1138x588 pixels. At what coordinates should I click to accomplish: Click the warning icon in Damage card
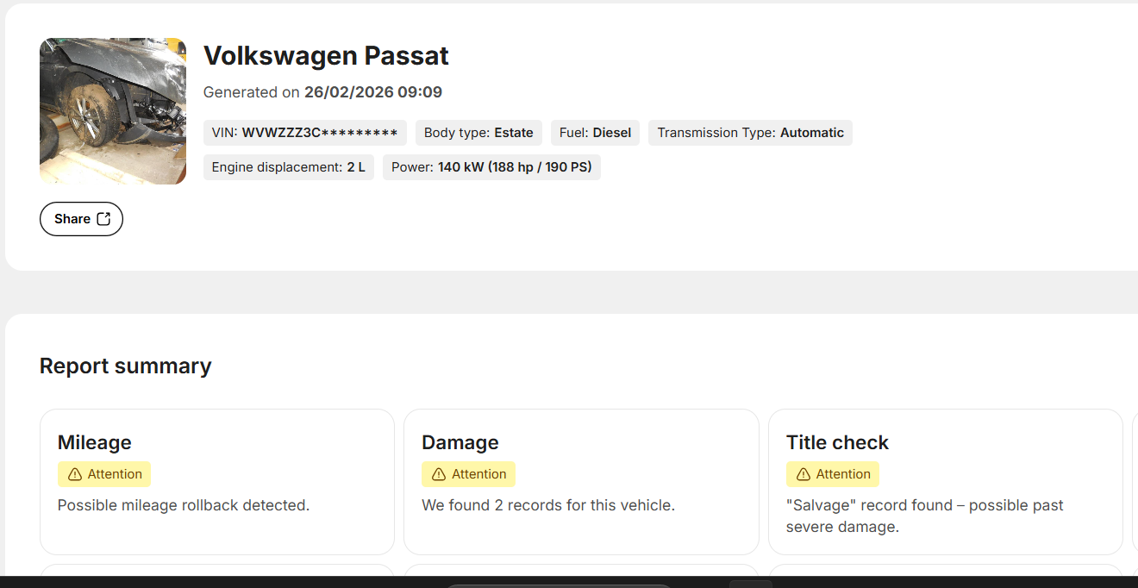coord(439,474)
